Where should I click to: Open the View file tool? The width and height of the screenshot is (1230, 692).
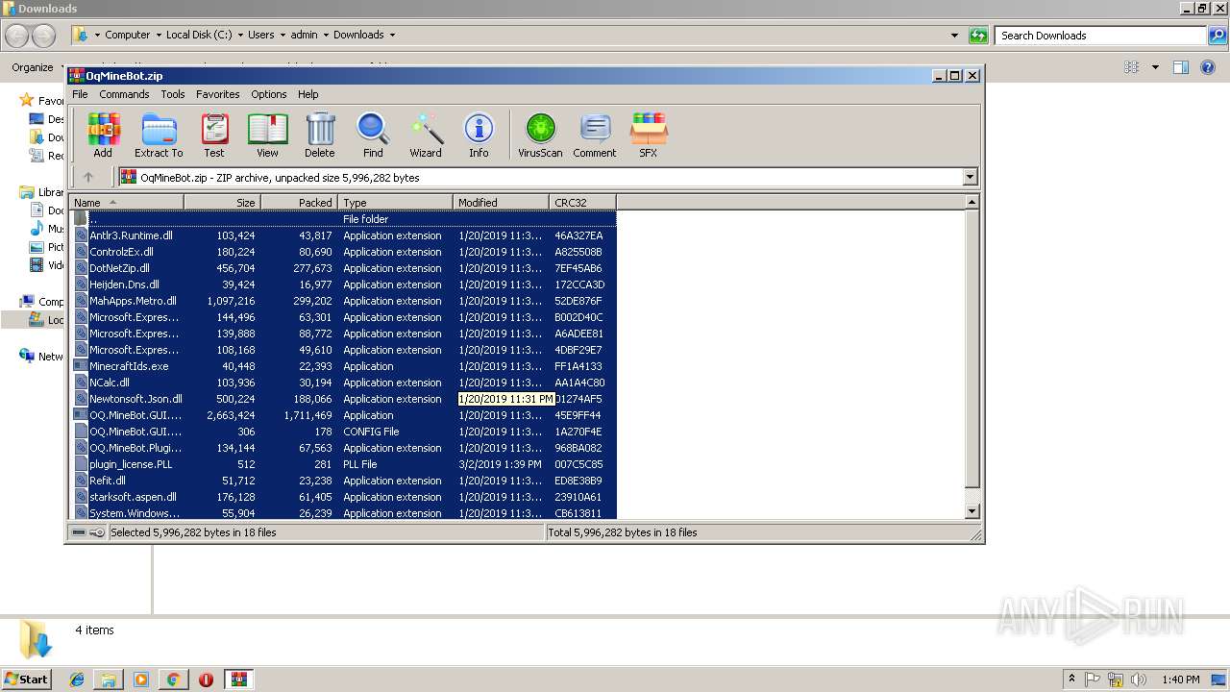pos(267,135)
